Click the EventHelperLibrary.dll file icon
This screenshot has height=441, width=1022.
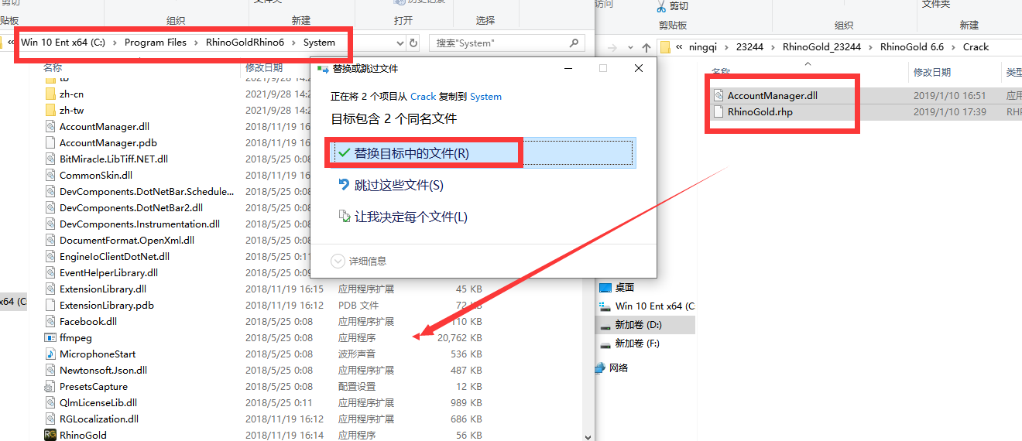[50, 273]
